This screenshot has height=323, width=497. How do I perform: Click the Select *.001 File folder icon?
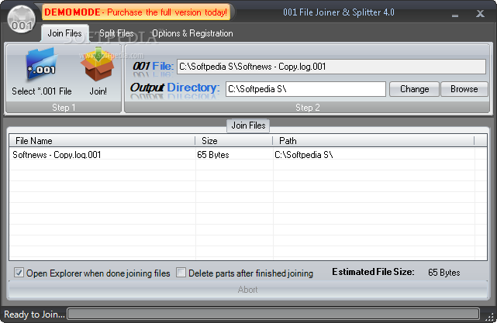[x=41, y=66]
